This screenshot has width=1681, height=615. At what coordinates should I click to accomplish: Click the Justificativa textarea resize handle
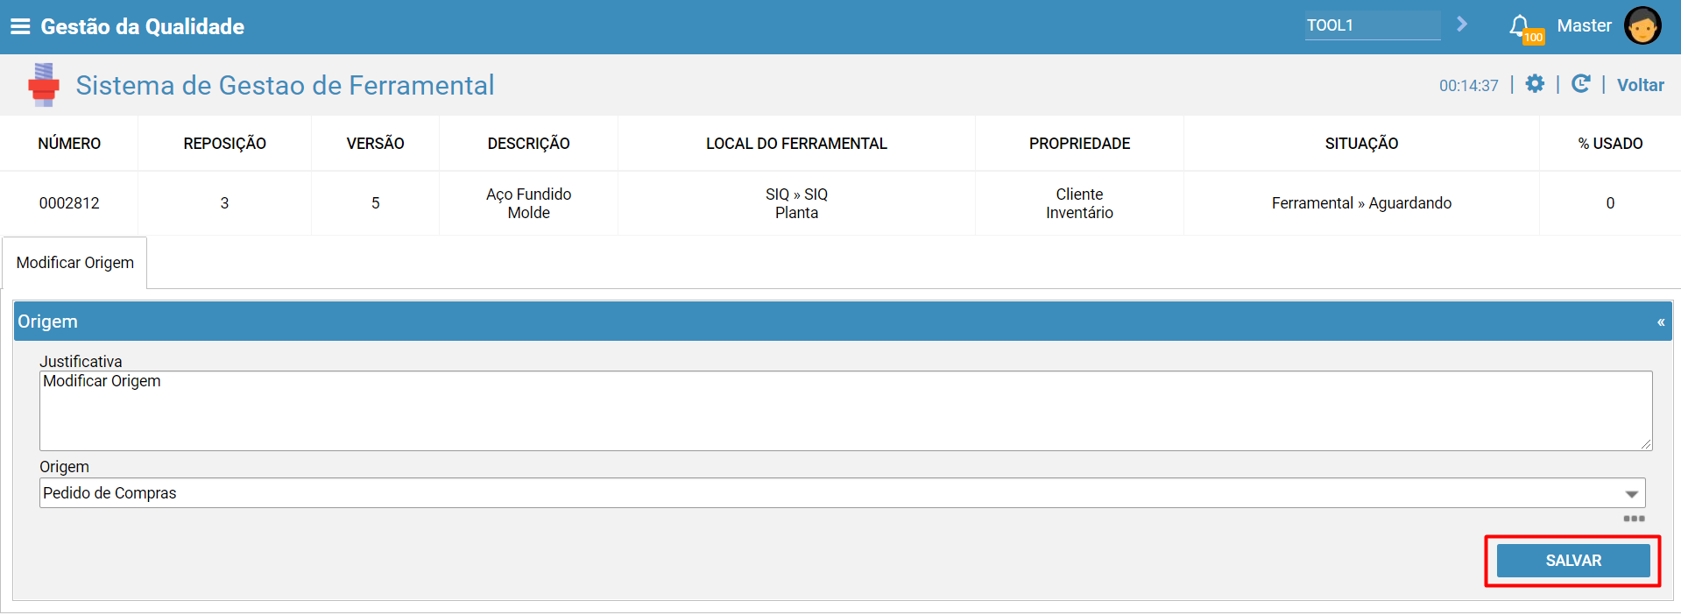coord(1646,444)
